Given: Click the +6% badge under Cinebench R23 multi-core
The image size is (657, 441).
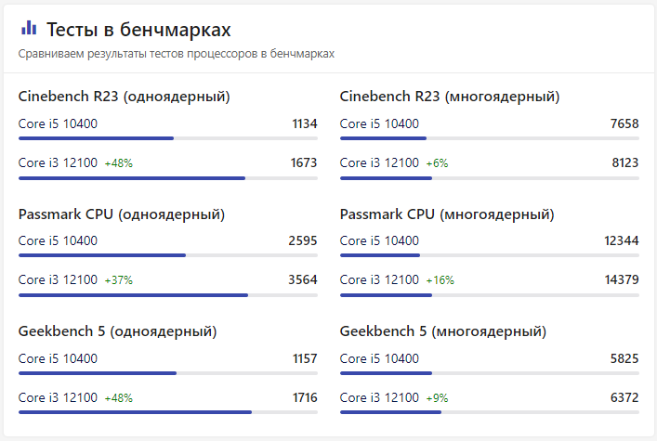Looking at the screenshot, I should click(x=437, y=163).
